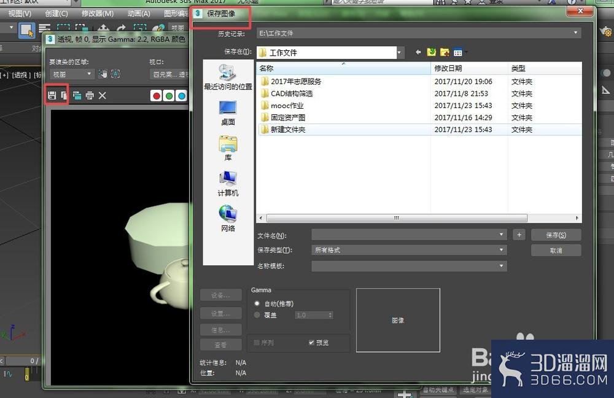
Task: Select the Gamma 覆盖 radio button
Action: (x=257, y=314)
